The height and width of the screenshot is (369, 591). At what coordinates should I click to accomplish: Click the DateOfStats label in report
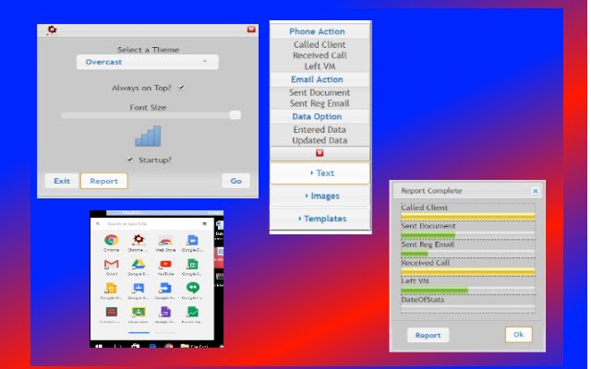tap(423, 300)
